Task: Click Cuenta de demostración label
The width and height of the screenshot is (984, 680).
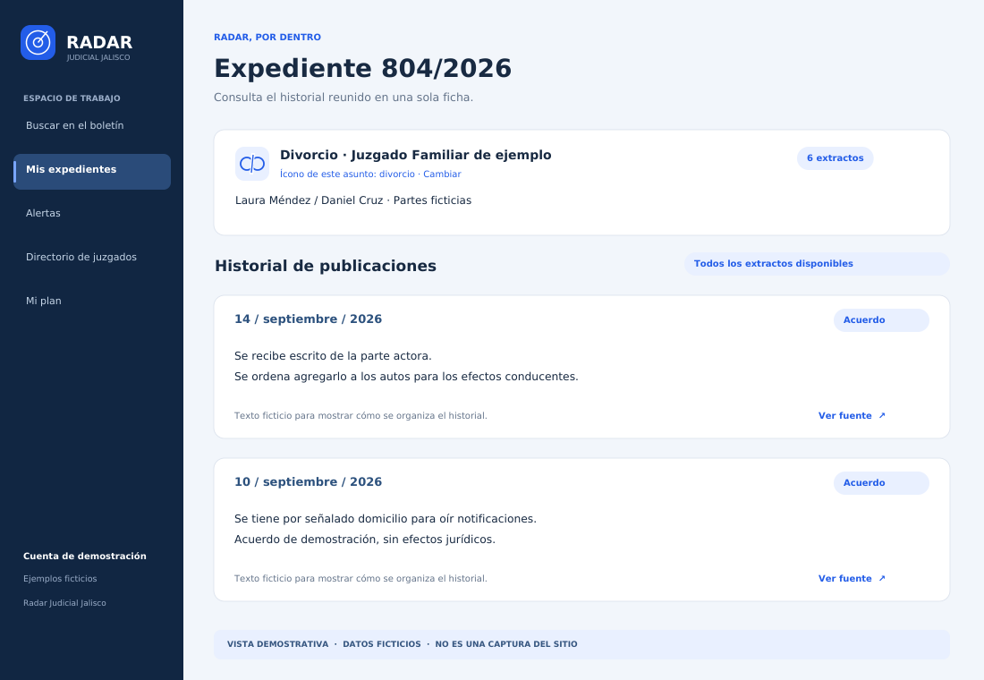Action: tap(85, 557)
